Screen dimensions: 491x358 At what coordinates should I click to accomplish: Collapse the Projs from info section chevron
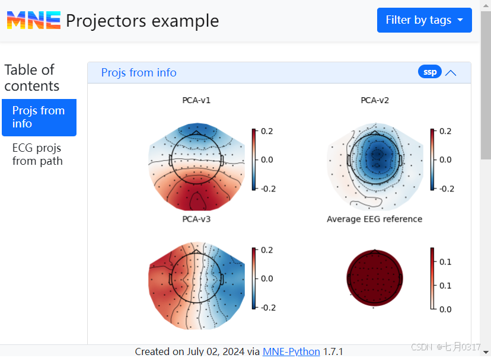point(451,73)
